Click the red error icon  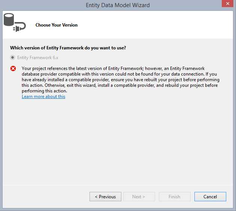[13, 68]
